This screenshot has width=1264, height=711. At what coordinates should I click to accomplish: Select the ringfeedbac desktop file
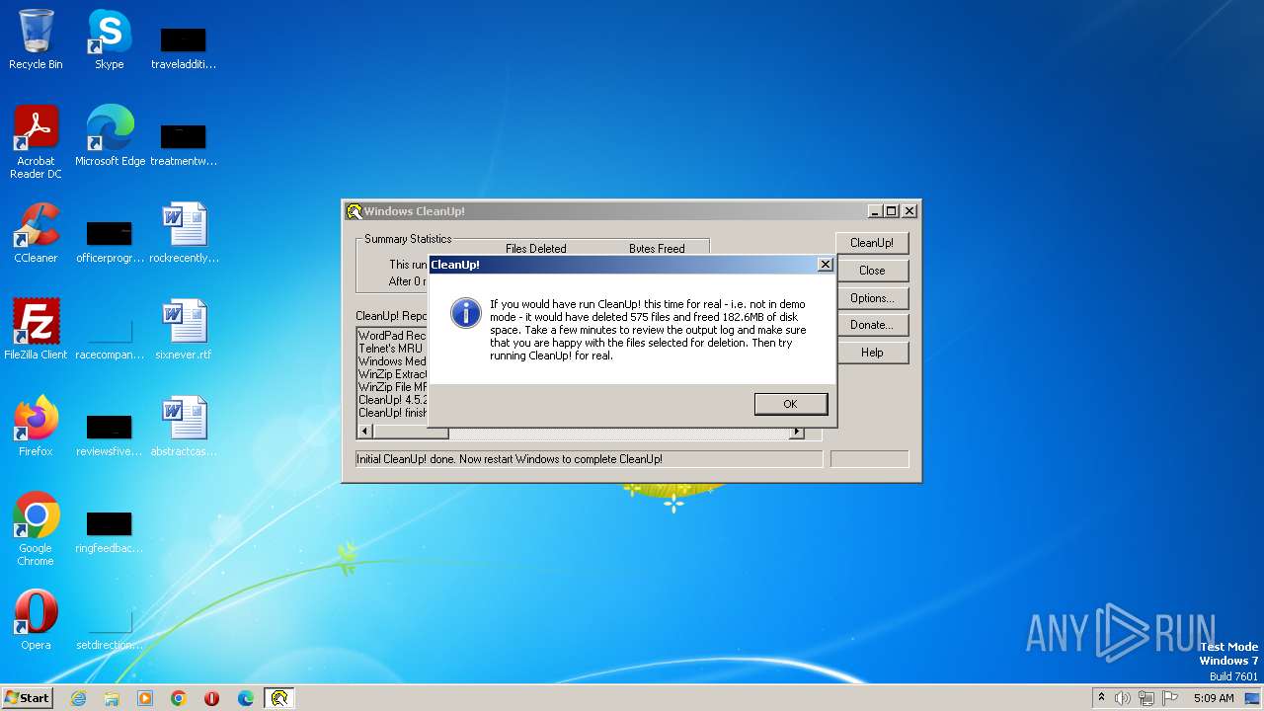(x=110, y=531)
